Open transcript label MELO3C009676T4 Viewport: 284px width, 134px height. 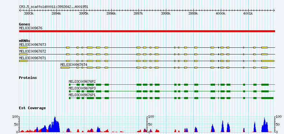coord(74,64)
